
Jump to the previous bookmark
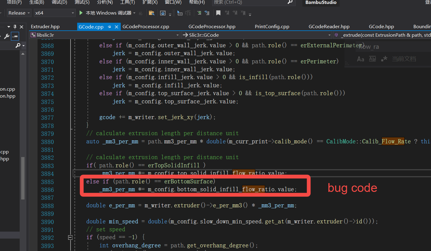[227, 13]
